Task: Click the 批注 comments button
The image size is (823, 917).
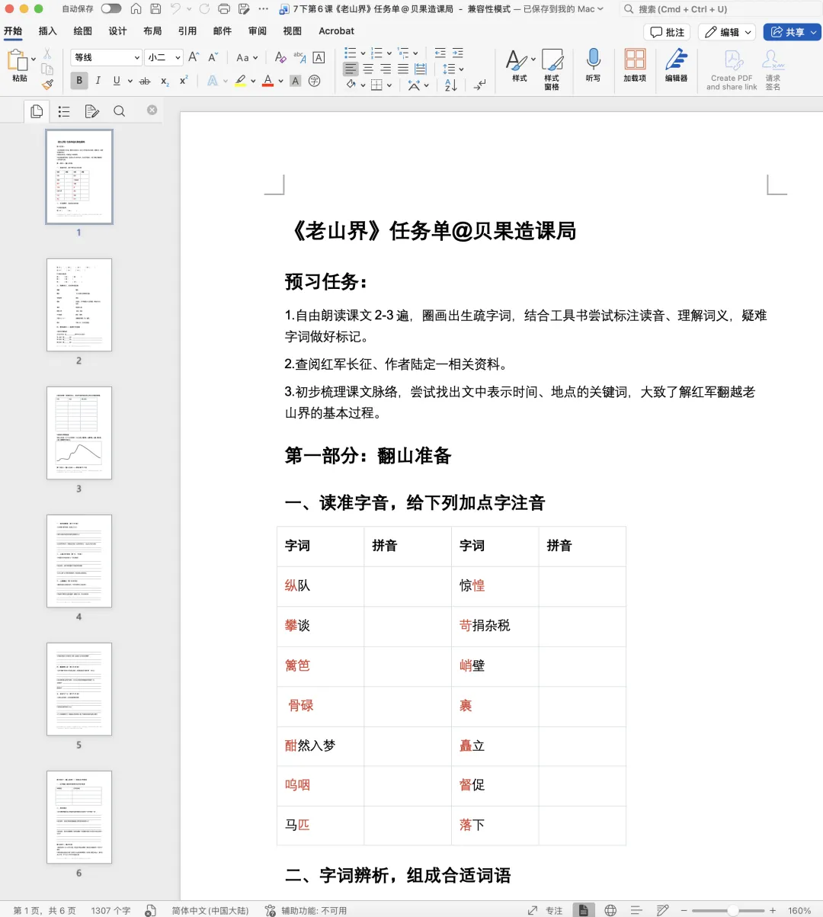Action: [x=667, y=32]
